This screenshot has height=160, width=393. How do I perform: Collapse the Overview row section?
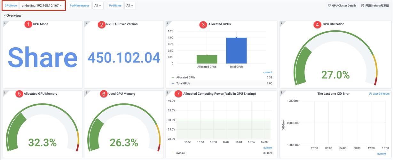[12, 15]
